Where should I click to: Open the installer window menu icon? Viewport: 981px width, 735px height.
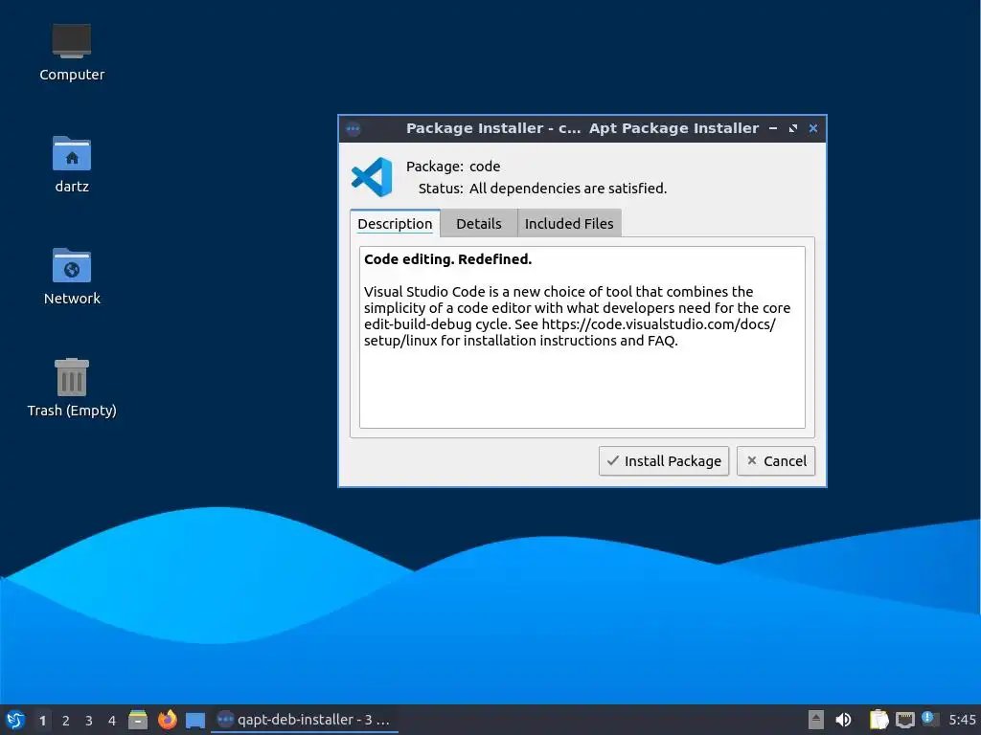353,129
